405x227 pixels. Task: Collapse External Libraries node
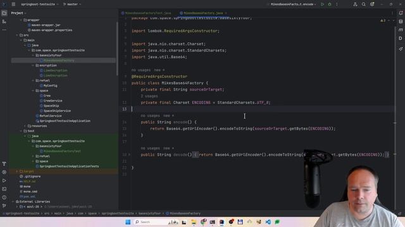[13, 202]
